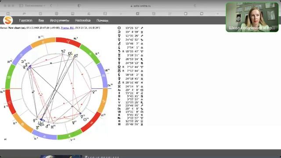Viewport: 281px width, 158px height.
Task: Click the Sun glyph in planet table
Action: pos(119,28)
